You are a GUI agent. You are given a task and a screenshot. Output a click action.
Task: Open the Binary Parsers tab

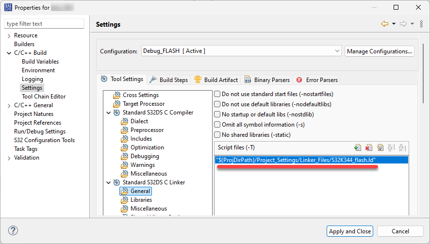click(x=267, y=80)
